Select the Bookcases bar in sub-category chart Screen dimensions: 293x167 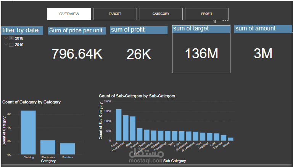pos(188,136)
